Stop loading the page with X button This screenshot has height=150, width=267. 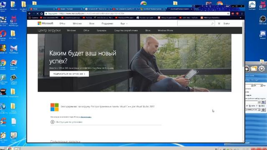point(38,13)
